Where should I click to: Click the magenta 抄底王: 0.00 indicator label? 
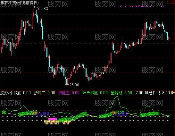(69, 93)
